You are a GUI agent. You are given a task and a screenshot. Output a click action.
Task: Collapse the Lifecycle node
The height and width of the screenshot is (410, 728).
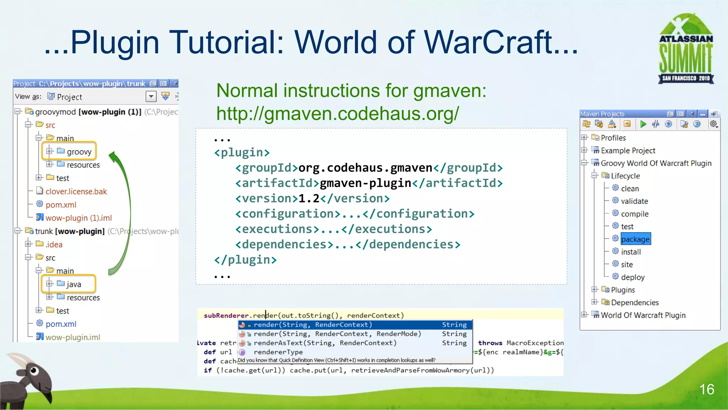pyautogui.click(x=594, y=176)
